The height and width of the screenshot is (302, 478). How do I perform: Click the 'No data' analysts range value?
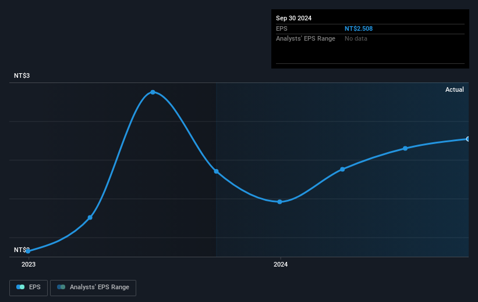356,39
